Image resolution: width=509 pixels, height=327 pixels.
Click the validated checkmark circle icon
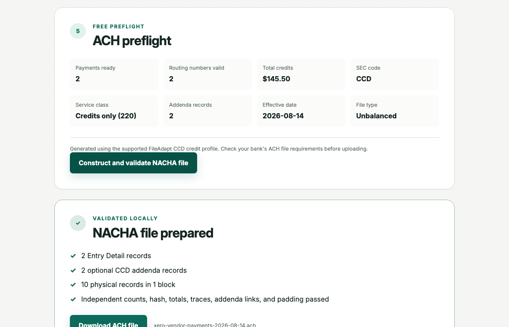pyautogui.click(x=78, y=223)
